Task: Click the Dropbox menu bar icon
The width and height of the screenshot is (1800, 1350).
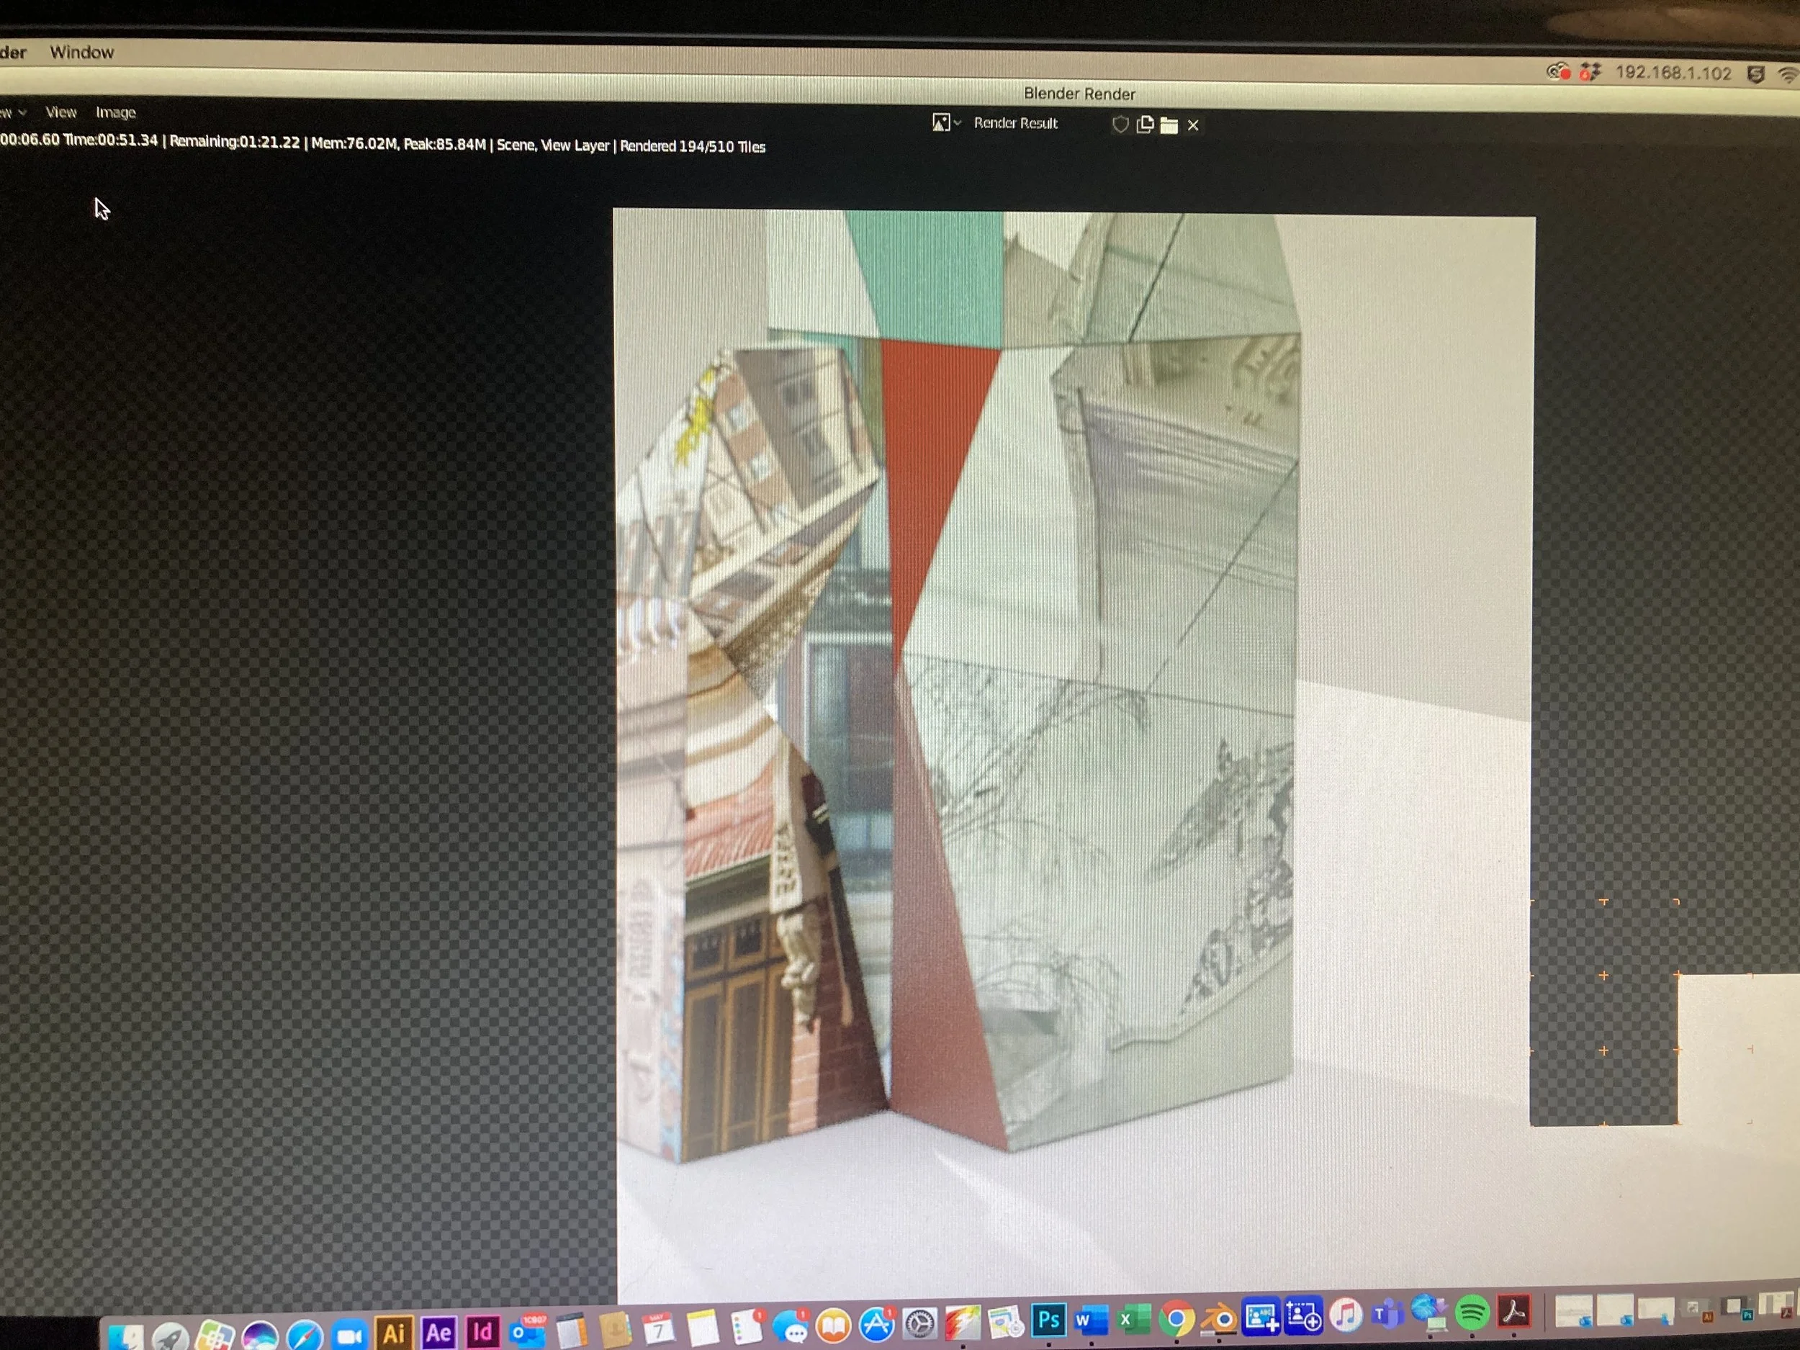Action: (x=1589, y=73)
